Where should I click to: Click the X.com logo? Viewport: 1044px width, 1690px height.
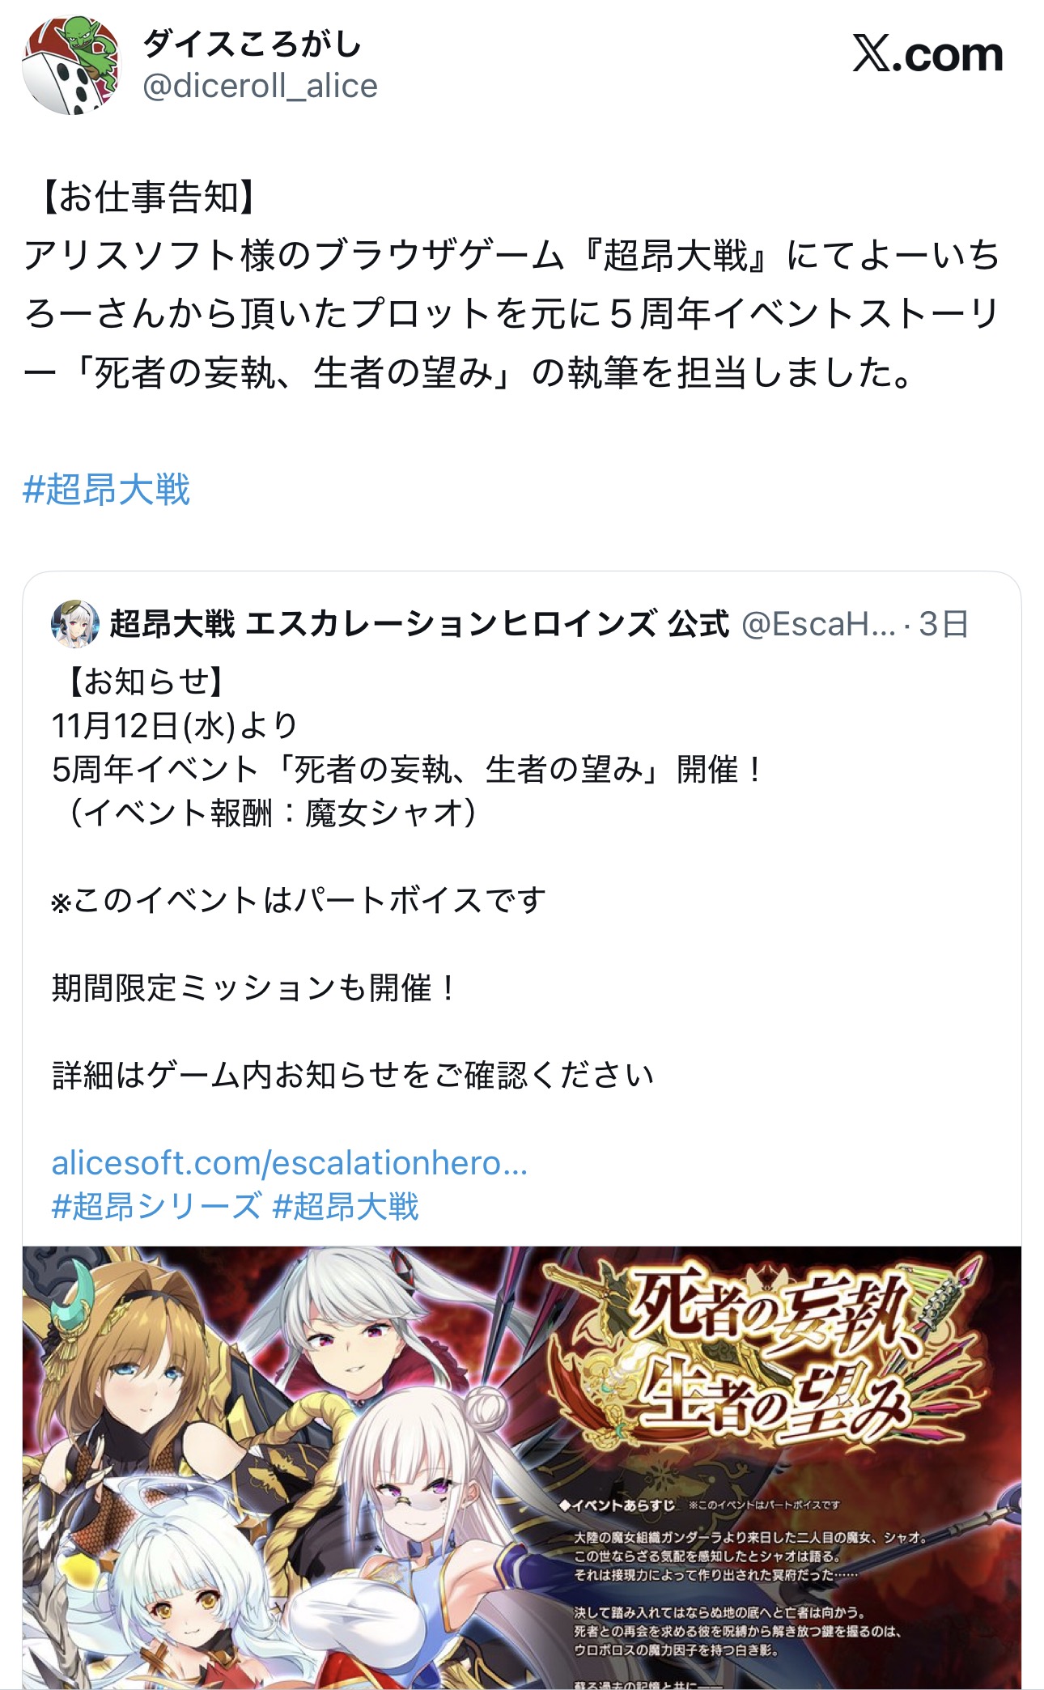point(927,55)
